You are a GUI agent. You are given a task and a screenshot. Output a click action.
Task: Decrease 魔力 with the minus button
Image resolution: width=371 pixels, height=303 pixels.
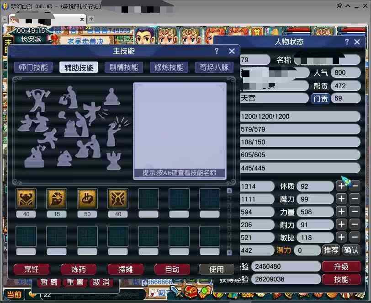(x=355, y=199)
